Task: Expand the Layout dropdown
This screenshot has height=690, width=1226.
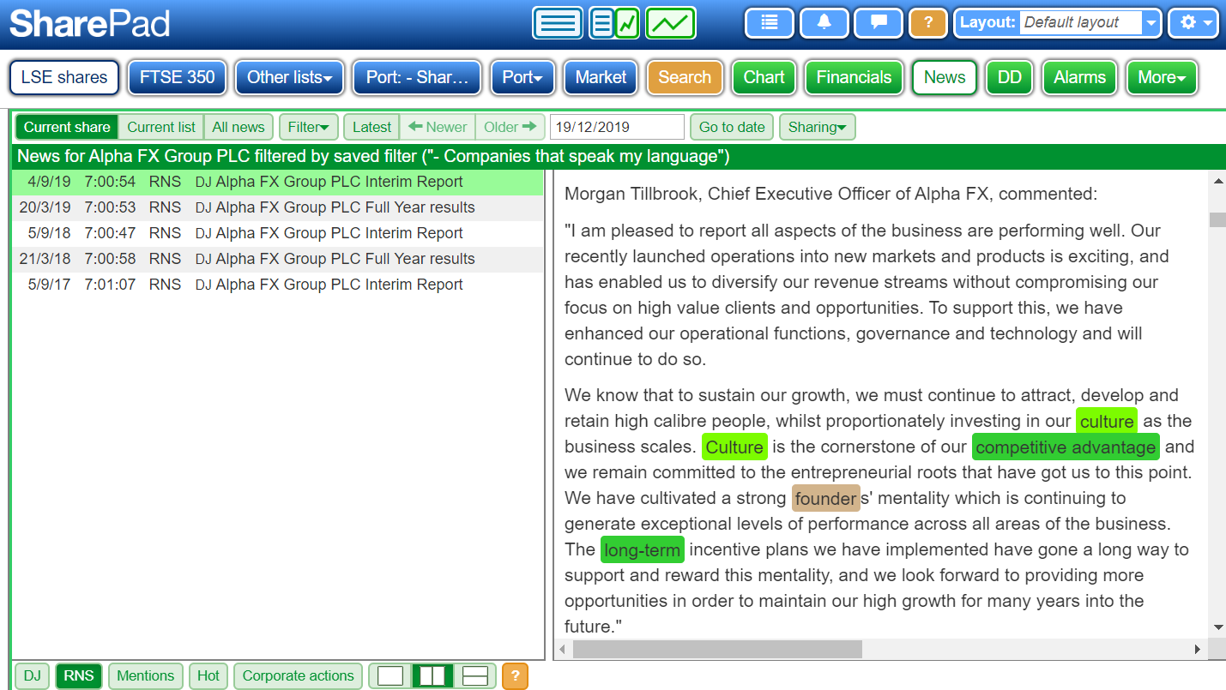Action: 1151,23
